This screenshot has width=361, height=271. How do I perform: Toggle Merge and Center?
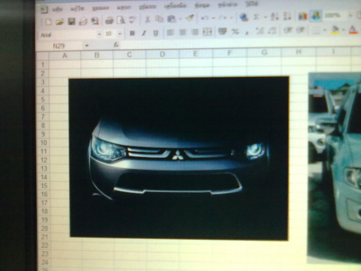pos(207,32)
